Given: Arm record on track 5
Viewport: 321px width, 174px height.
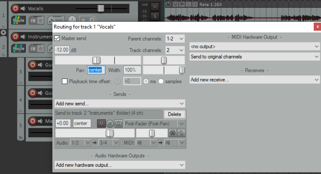Looking at the screenshot, I should click(32, 121).
